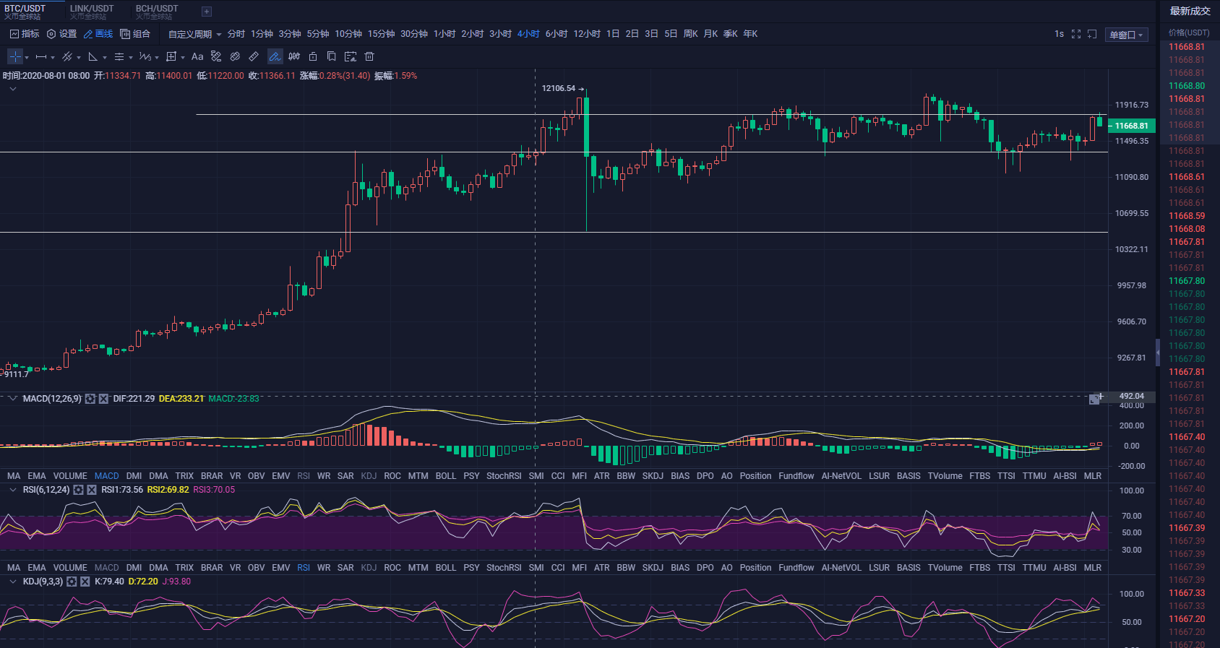Expand the chevron below the OHLC info line
Screen dimensions: 1220x648
point(13,89)
